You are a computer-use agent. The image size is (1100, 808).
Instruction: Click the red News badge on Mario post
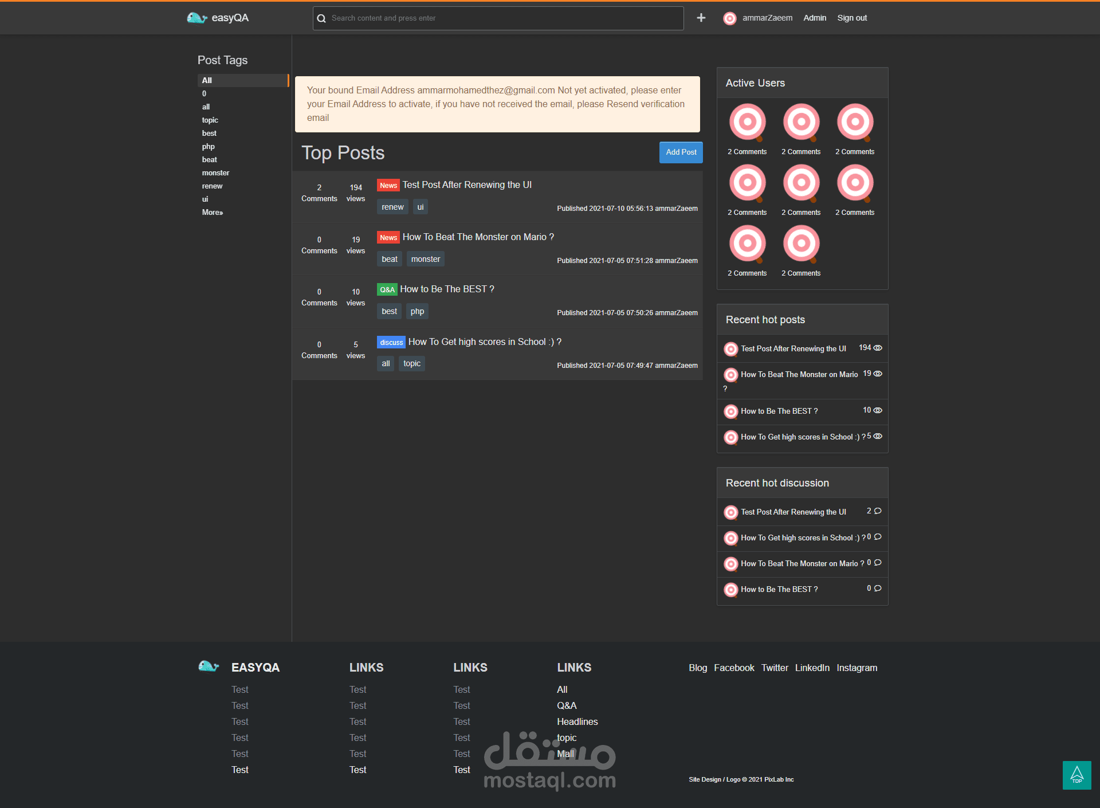[x=388, y=237]
